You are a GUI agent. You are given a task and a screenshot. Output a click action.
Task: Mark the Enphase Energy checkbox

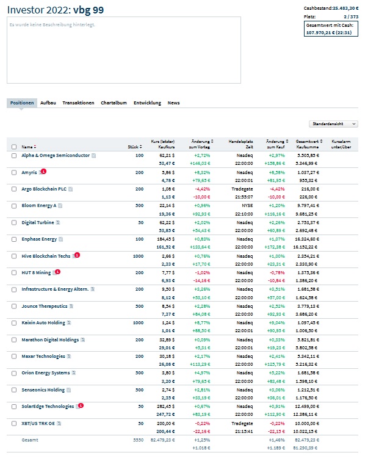[x=14, y=239]
